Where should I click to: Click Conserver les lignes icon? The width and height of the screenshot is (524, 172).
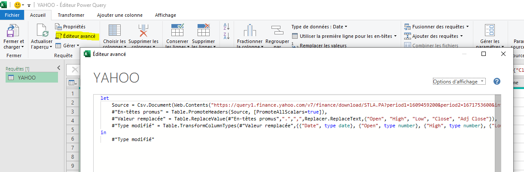tap(177, 31)
